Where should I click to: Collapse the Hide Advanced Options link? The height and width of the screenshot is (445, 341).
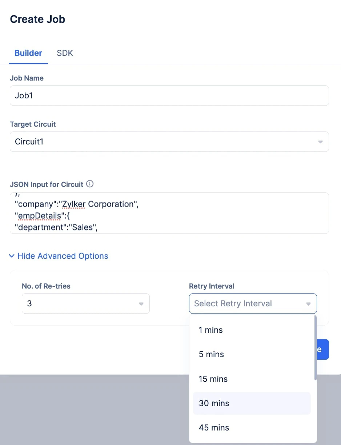[59, 256]
